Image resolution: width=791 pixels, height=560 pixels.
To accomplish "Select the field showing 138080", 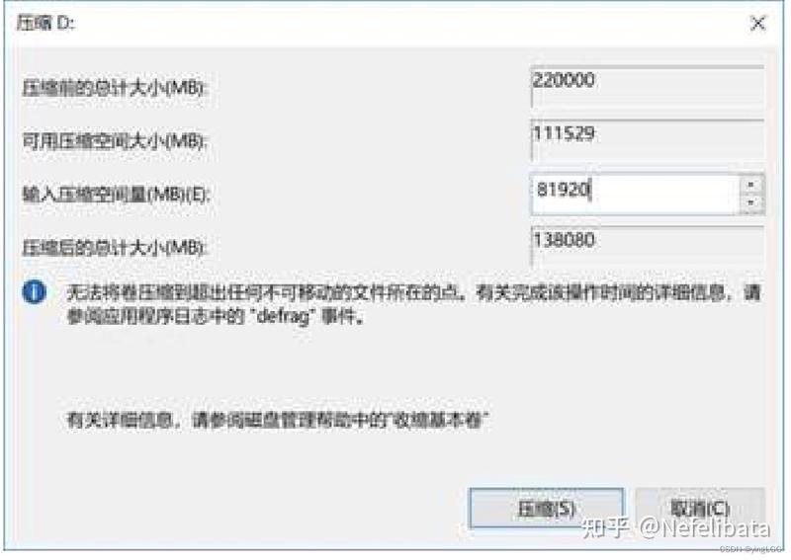I will (648, 247).
